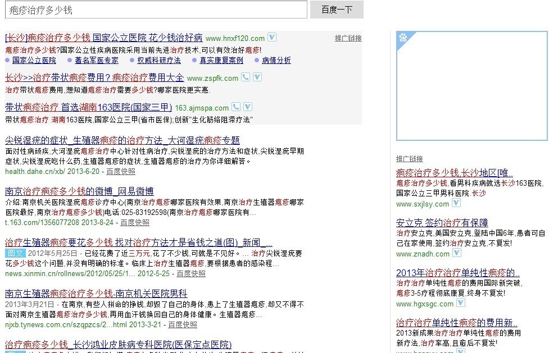Screen dimensions: 549x353
Task: Open the 南京治疗疱疹多少钱的微博 result
Action: pos(67,191)
